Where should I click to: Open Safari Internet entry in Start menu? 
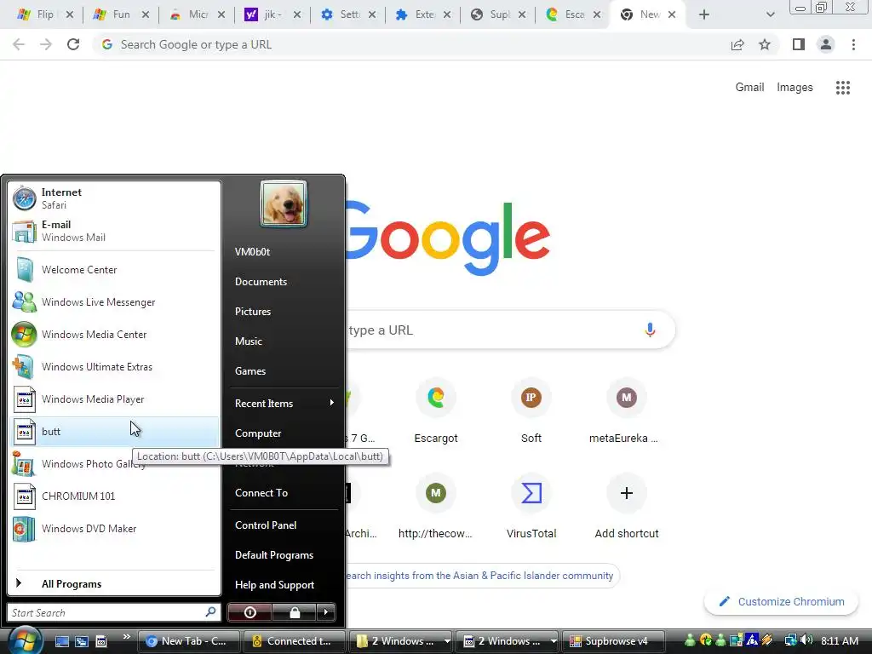[x=114, y=198]
